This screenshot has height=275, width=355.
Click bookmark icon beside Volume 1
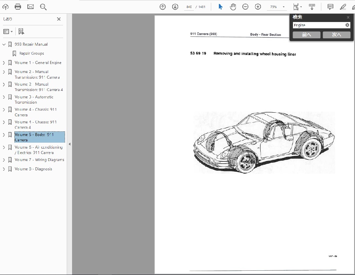pos(10,63)
